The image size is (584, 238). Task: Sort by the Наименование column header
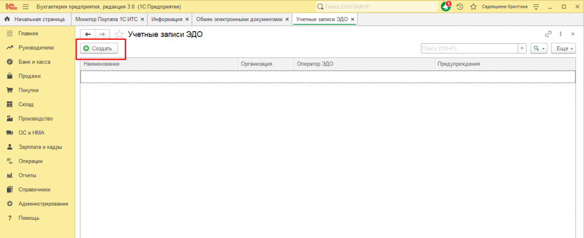tap(159, 64)
